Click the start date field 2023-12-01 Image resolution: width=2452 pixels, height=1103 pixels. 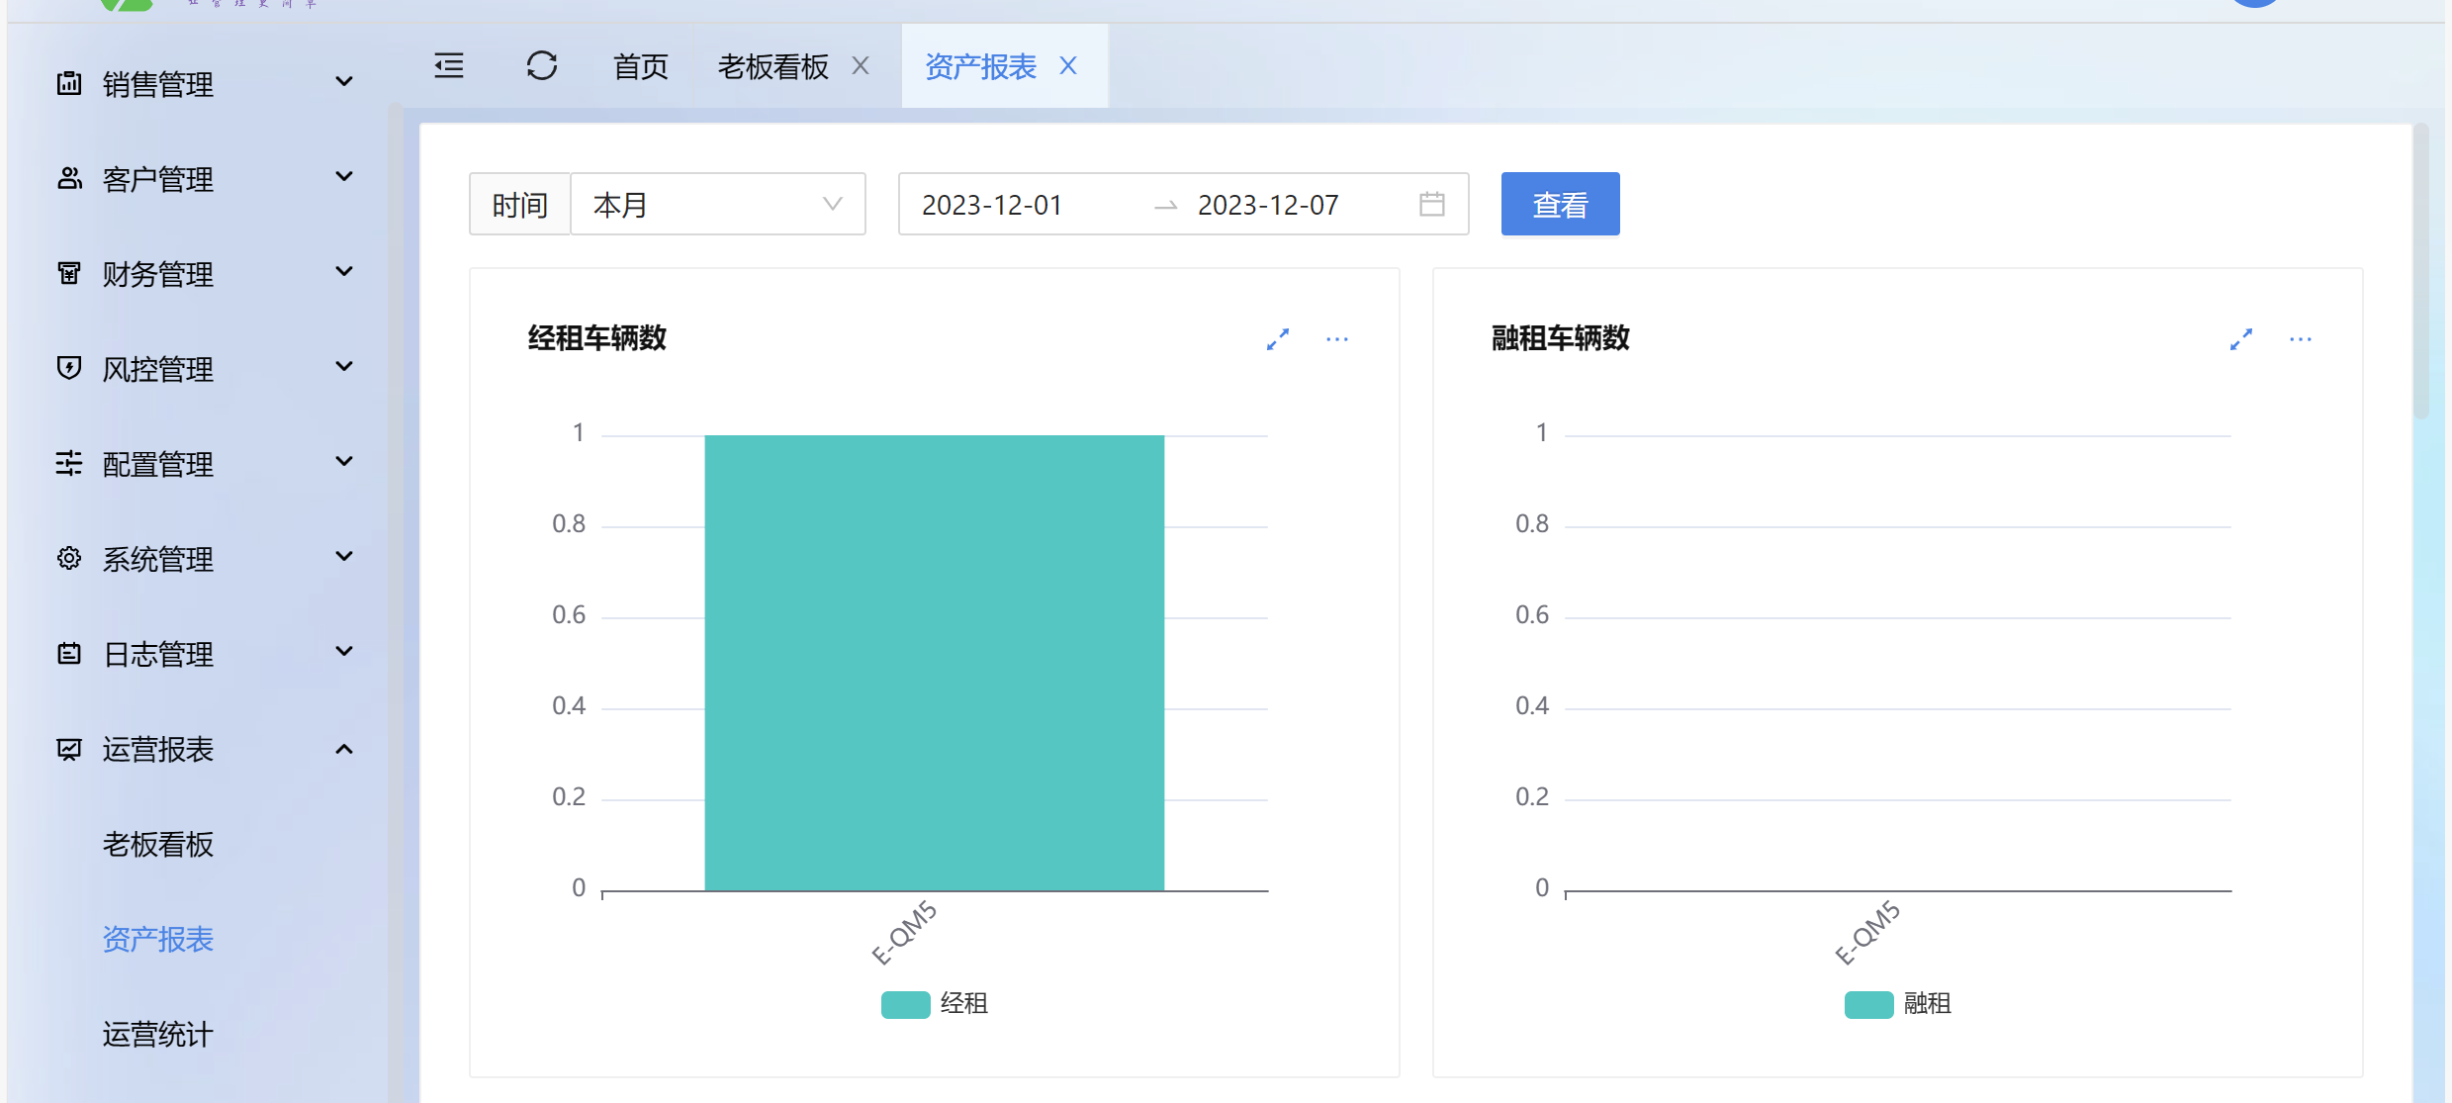coord(992,205)
